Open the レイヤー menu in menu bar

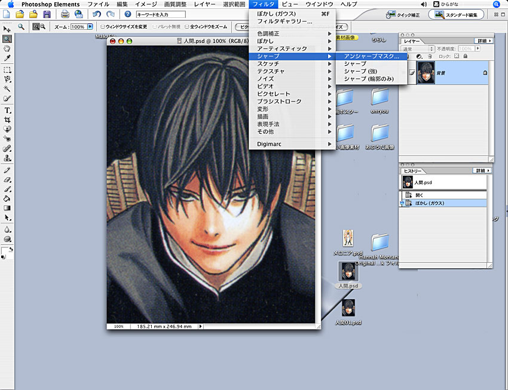pos(204,4)
